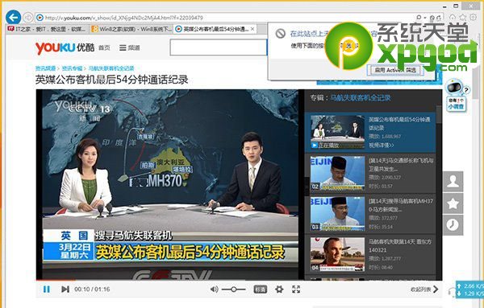Select the 英媒公布客机最后54分钟 tab
This screenshot has height=308, width=484.
coord(212,29)
